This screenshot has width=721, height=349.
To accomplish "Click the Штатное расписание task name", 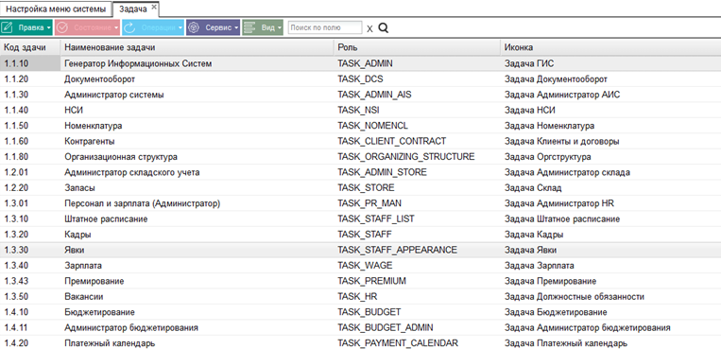I will point(106,219).
